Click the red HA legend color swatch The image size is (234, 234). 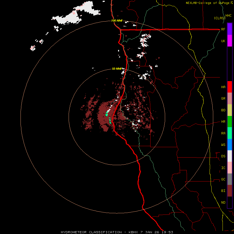pyautogui.click(x=230, y=87)
